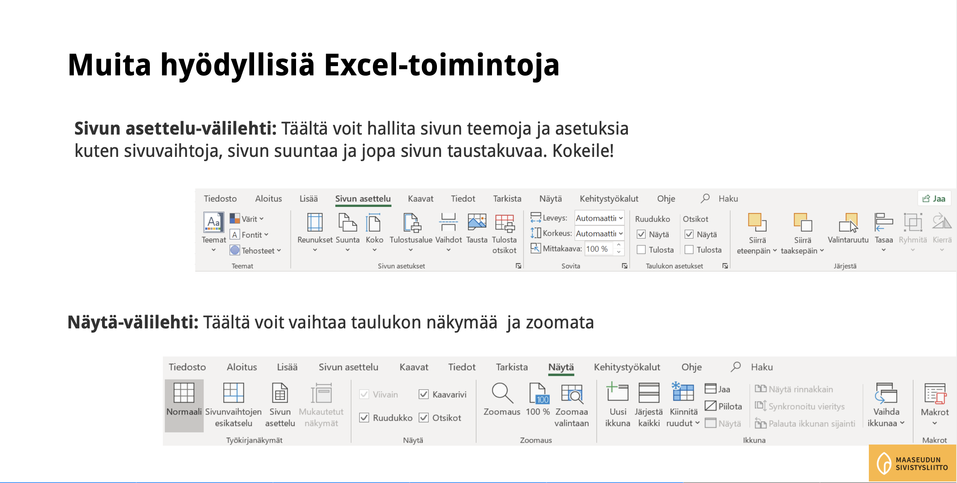Open Uusi ikkuna new window
The image size is (957, 483).
(x=617, y=405)
